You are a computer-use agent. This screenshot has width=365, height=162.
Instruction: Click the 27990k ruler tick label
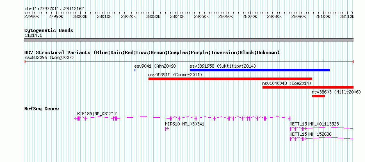point(56,16)
